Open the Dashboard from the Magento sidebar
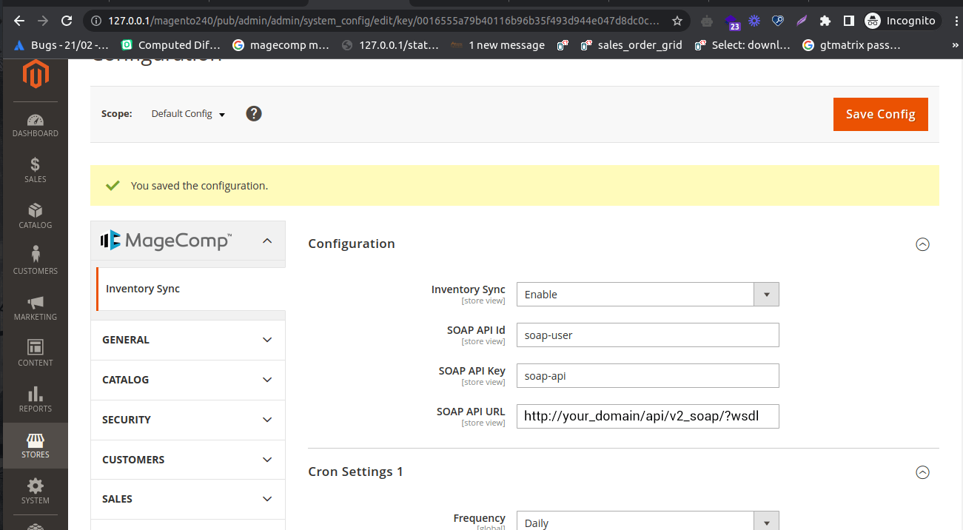 (x=35, y=124)
